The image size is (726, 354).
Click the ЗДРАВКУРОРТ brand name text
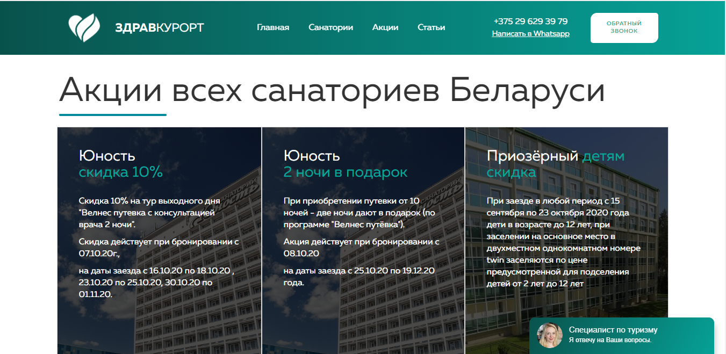160,28
